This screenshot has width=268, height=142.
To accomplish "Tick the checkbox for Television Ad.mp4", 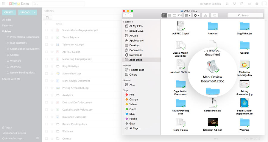I will 46,44.
